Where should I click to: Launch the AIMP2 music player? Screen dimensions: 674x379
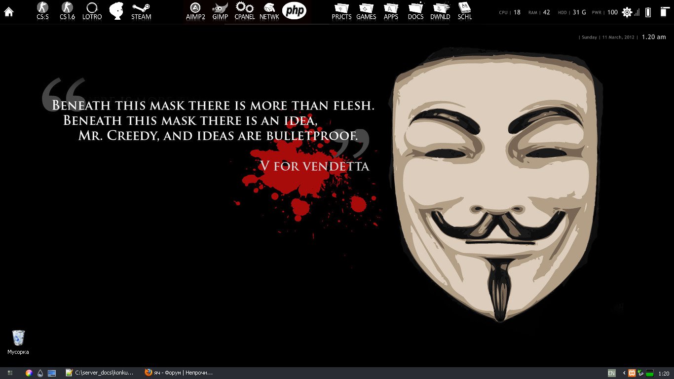point(195,11)
